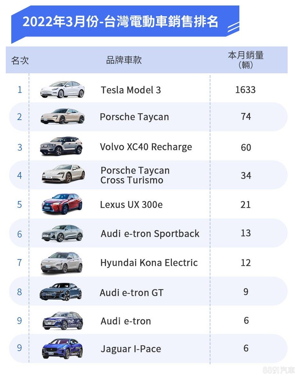Click the blue Jaguar I-Pace car image
295x374 pixels.
point(62,349)
